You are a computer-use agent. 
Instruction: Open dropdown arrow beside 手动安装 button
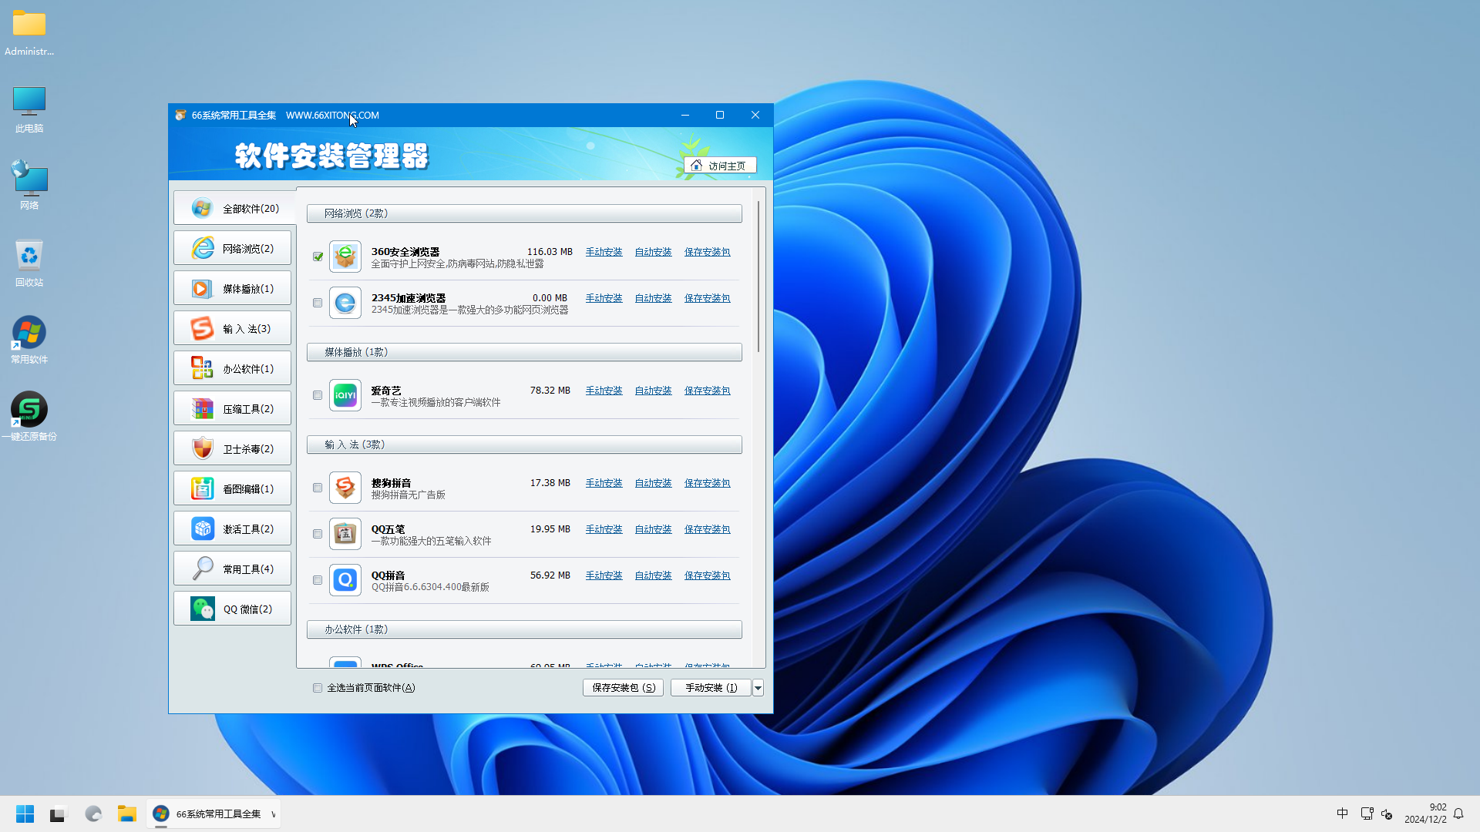click(x=758, y=688)
